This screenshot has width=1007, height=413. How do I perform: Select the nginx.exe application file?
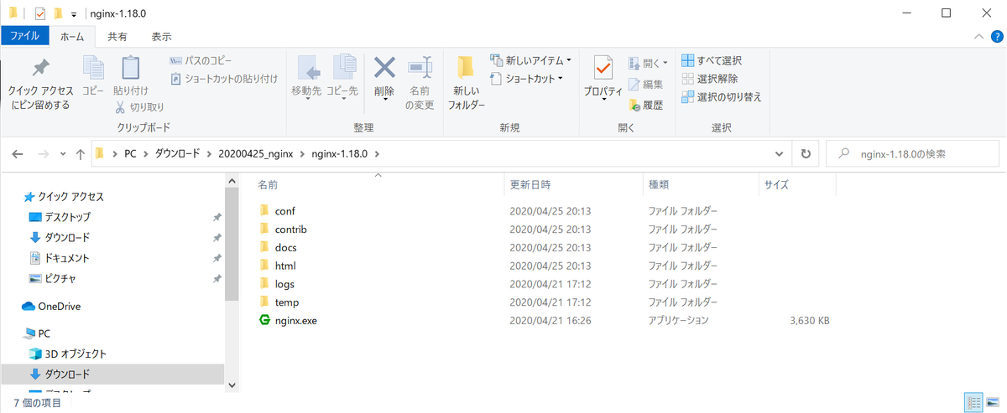coord(295,320)
